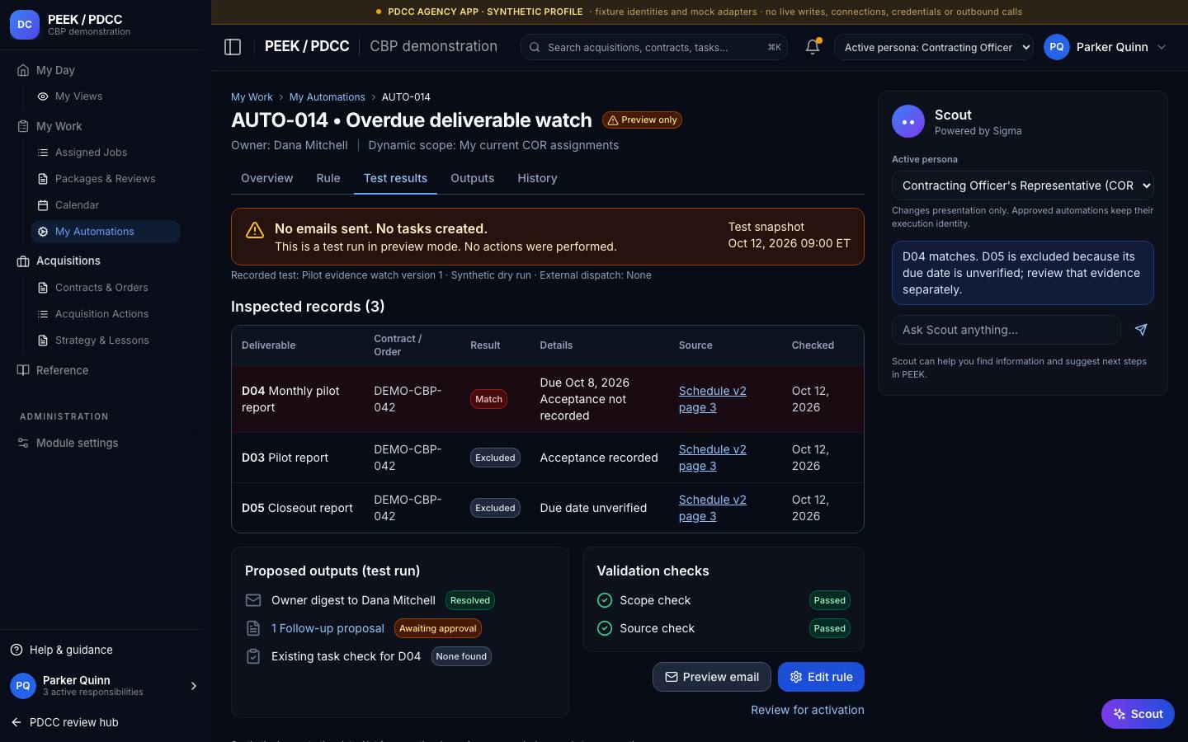
Task: Click the Follow-up proposal document icon
Action: click(253, 628)
